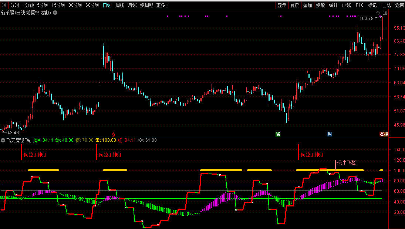Click the 绿: 46.00 indicator value
This screenshot has height=229, width=405.
(64, 140)
